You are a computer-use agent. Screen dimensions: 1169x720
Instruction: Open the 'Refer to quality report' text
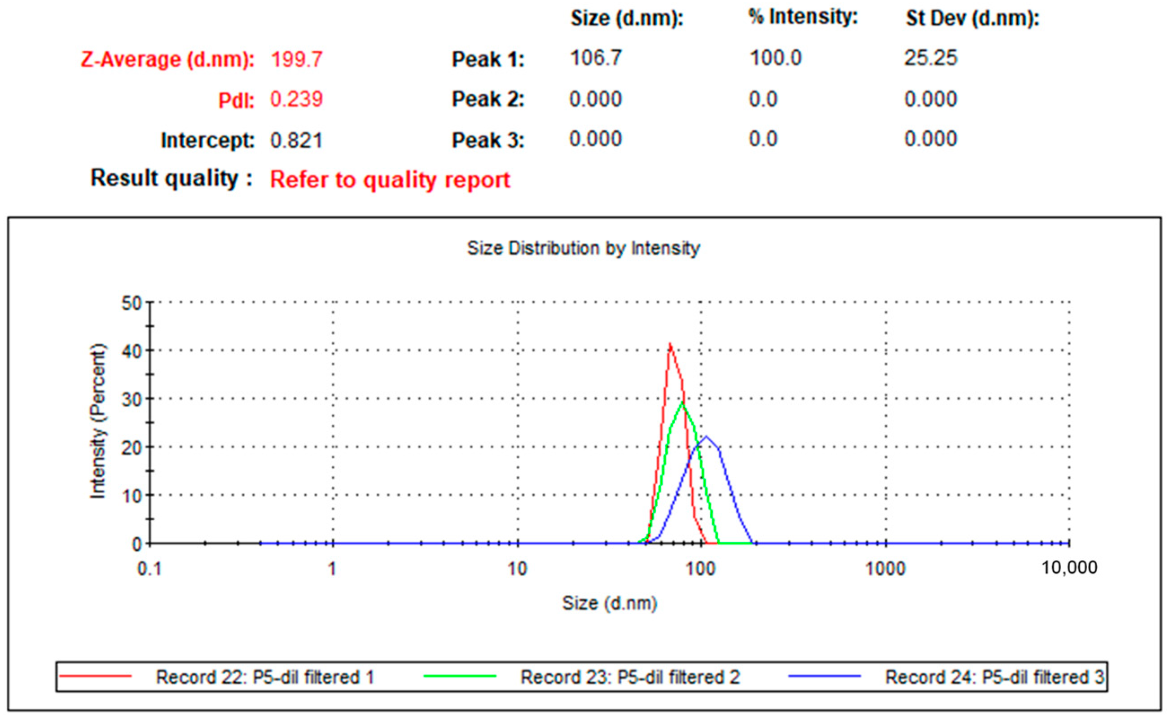pyautogui.click(x=390, y=180)
